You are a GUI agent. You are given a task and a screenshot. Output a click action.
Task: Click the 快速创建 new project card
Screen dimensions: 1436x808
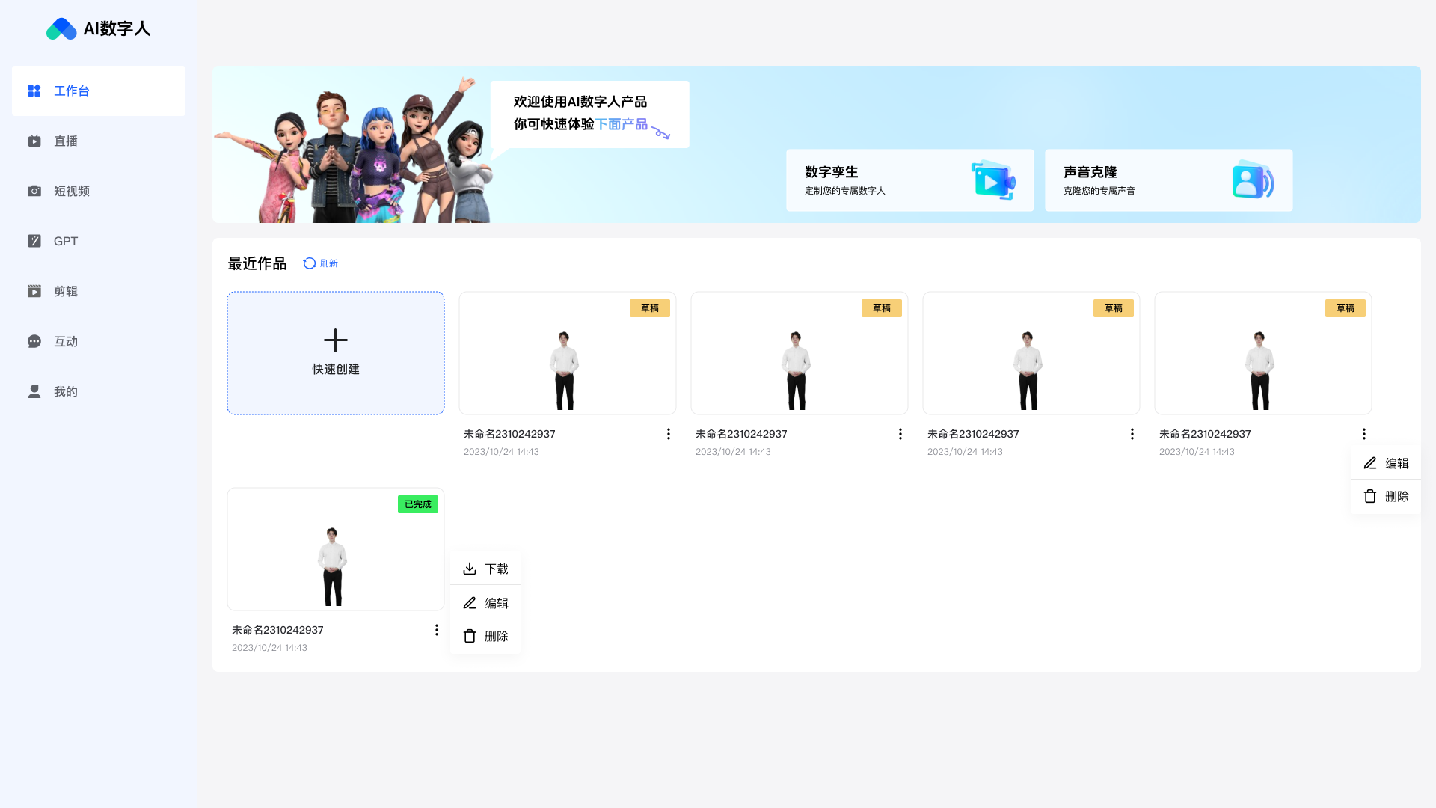click(336, 353)
